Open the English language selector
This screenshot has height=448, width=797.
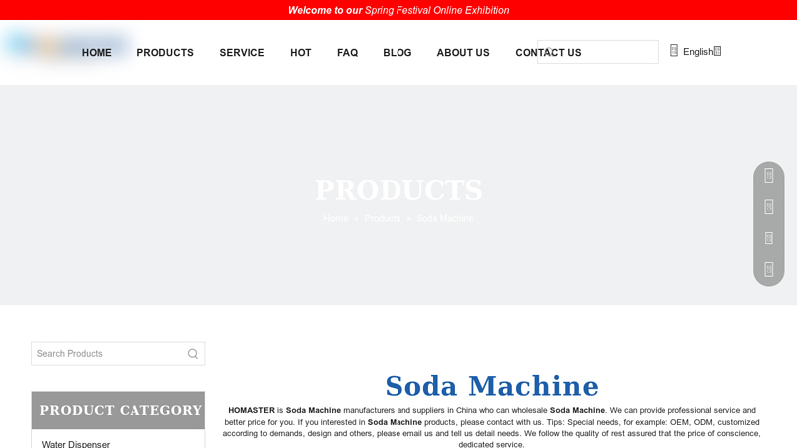(698, 52)
